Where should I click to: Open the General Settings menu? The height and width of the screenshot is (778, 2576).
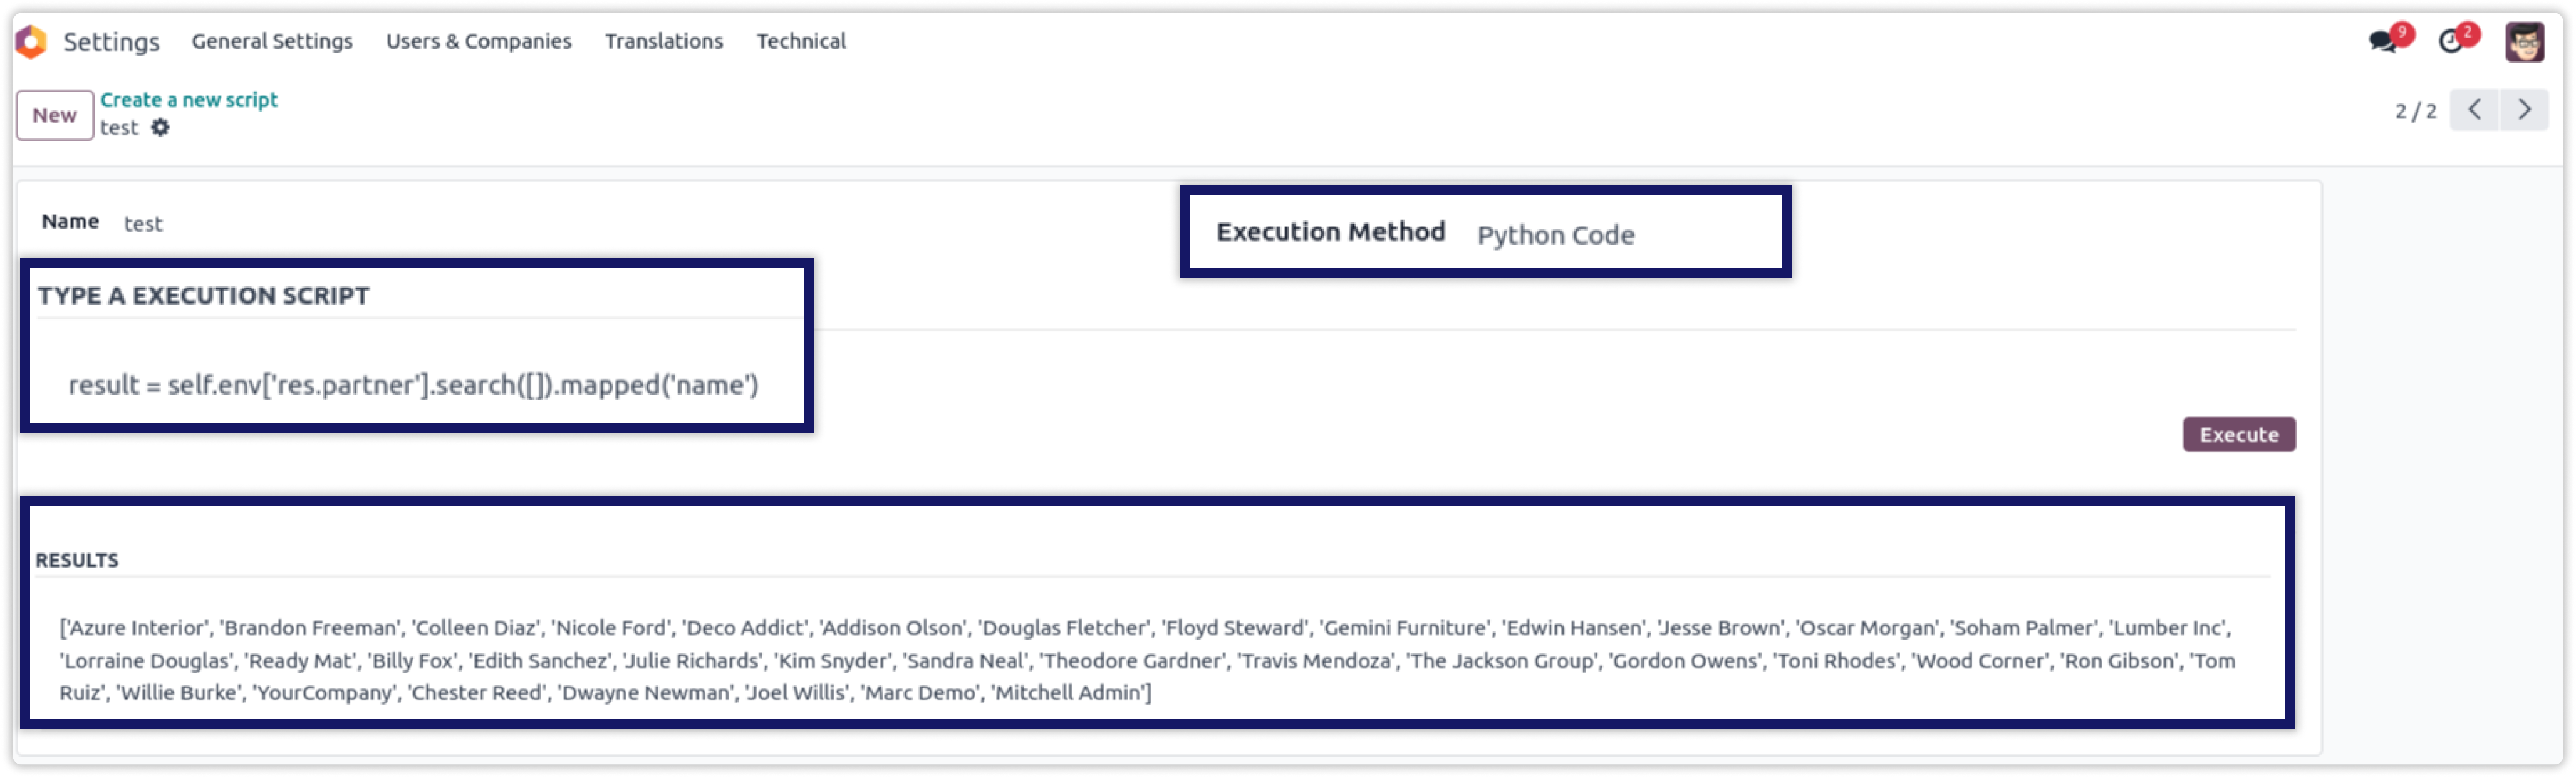[272, 41]
